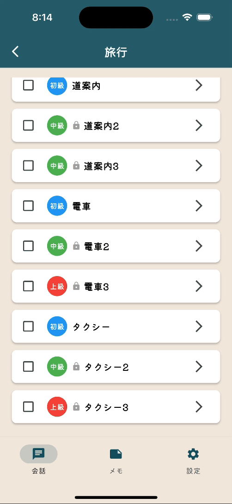This screenshot has height=504, width=232.
Task: Tap the red 上級 badge on タクシー3
Action: (x=57, y=406)
